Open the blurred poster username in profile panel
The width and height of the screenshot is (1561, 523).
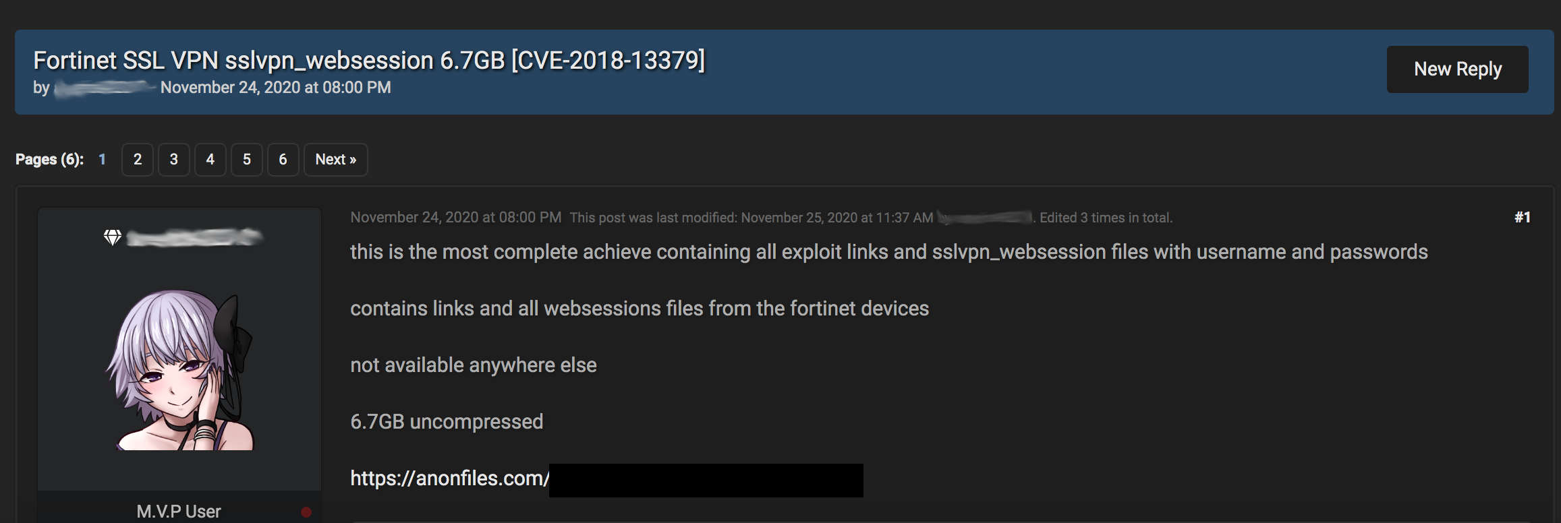coord(195,237)
